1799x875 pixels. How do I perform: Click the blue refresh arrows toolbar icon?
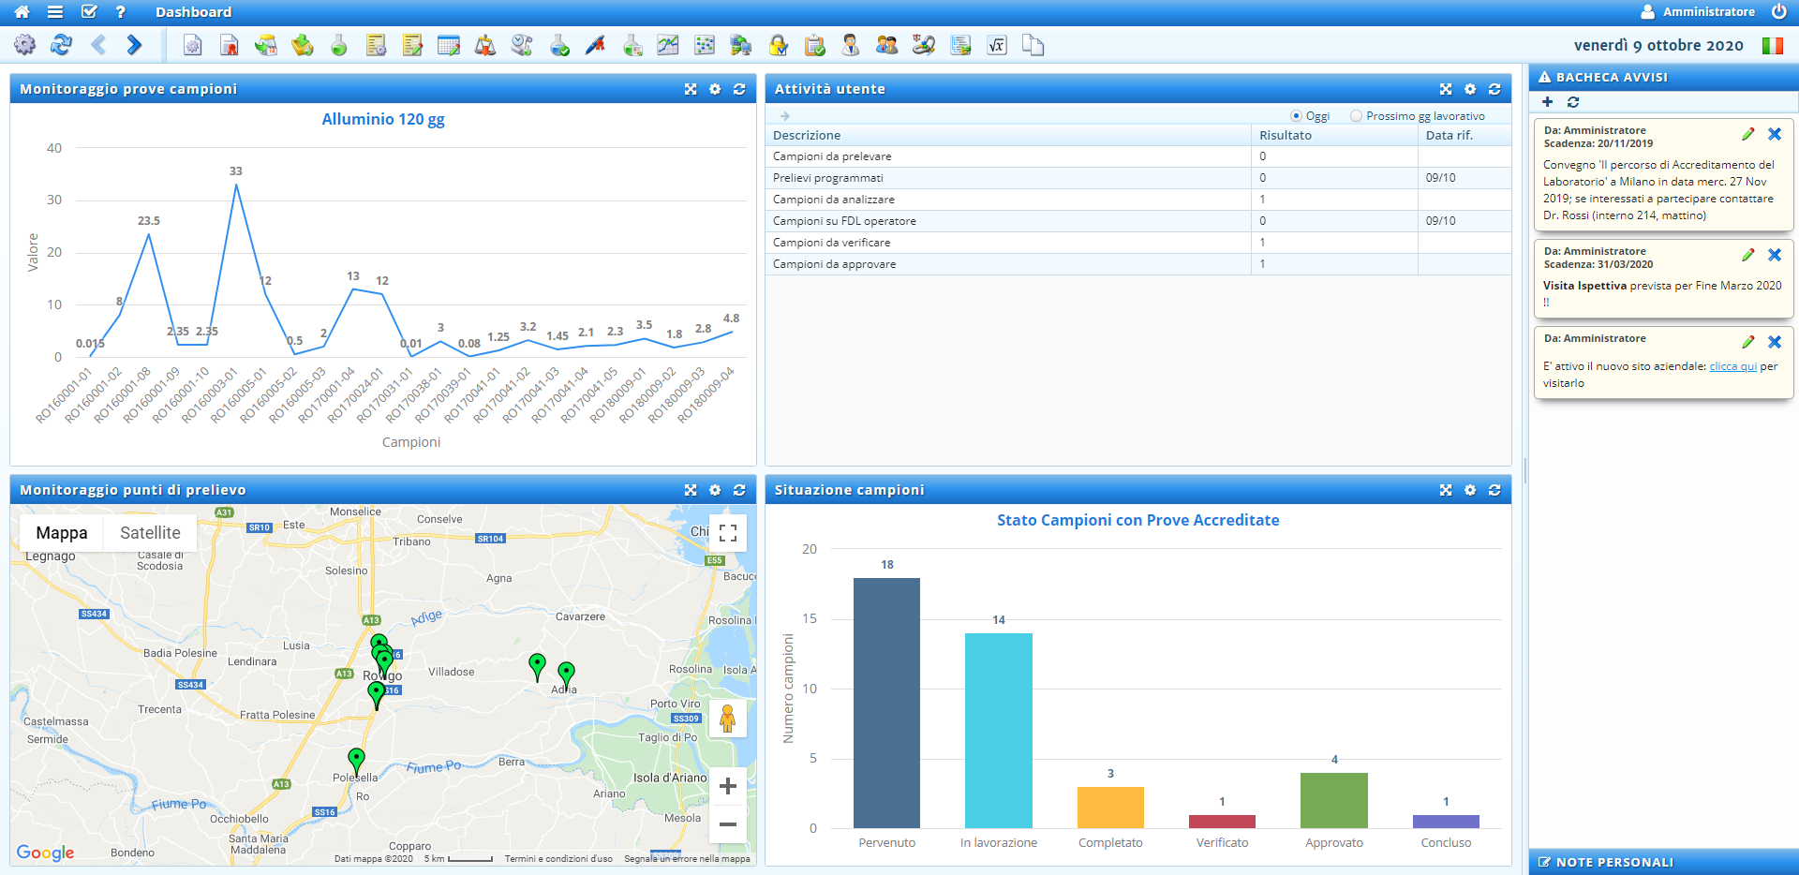(x=61, y=45)
